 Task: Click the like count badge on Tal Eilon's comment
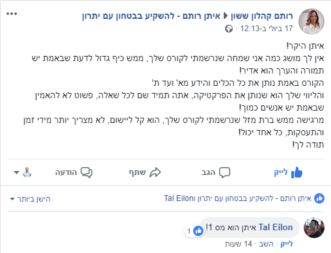point(194,231)
